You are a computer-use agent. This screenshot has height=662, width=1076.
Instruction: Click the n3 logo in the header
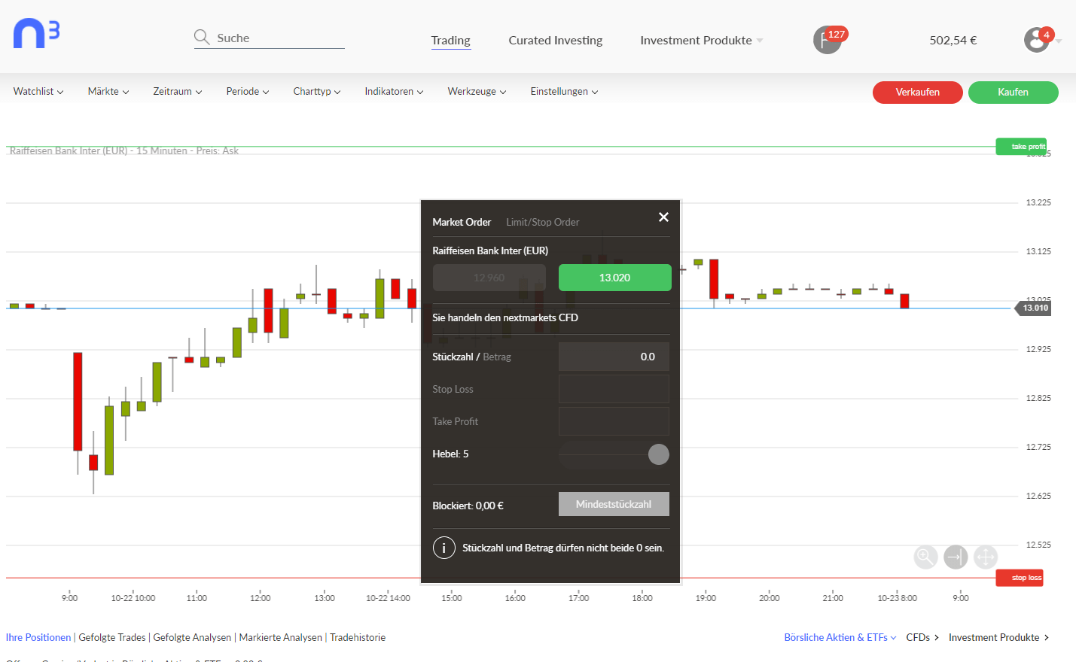pos(36,35)
